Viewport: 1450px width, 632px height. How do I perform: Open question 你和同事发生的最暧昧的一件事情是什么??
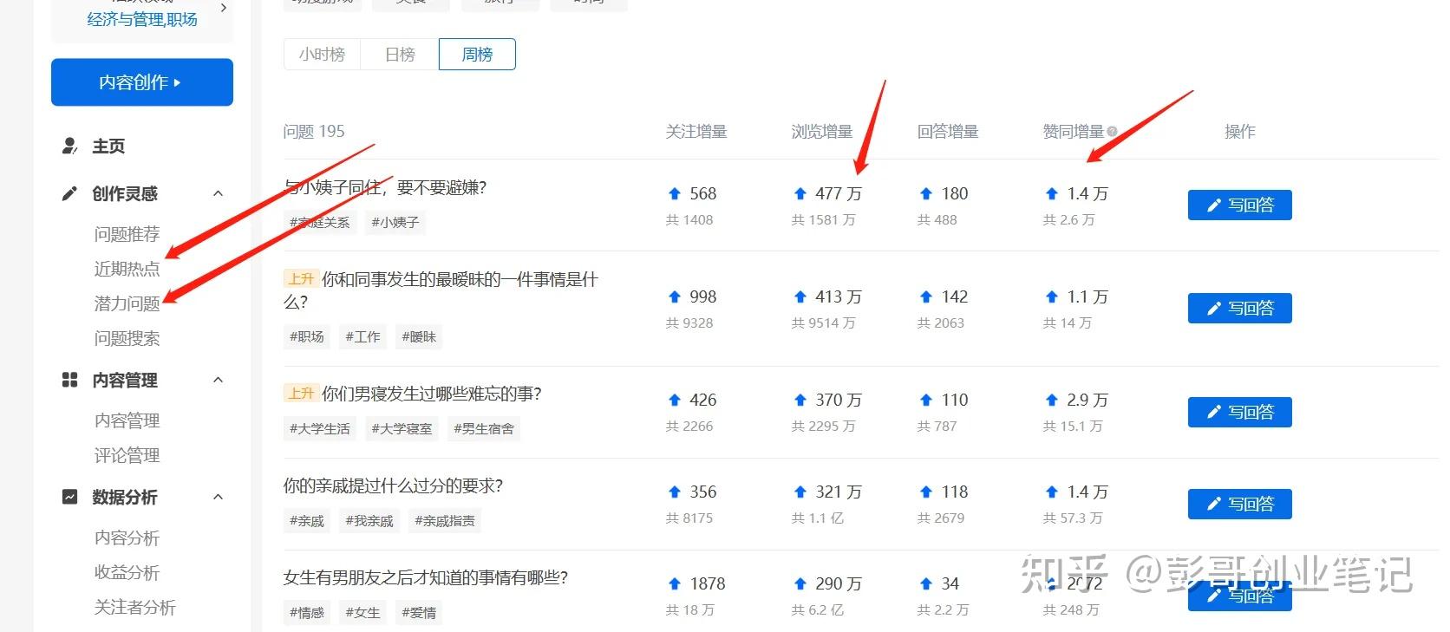tap(441, 290)
